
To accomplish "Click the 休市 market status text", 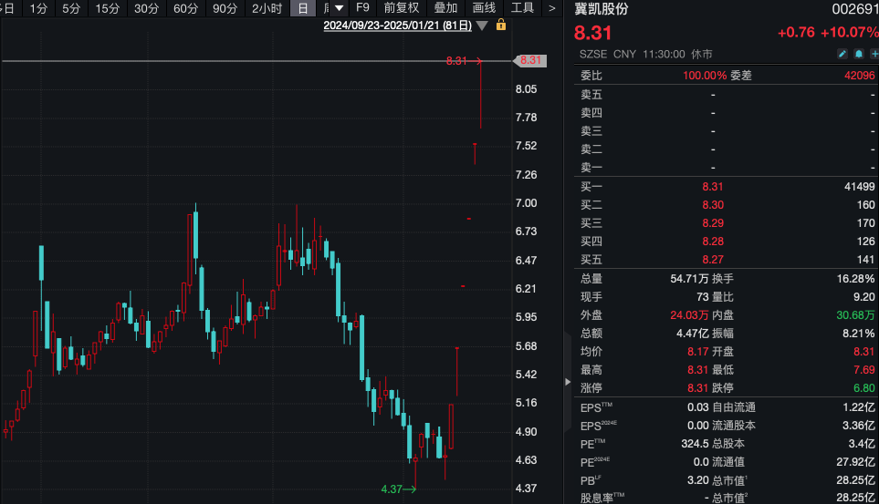I will (x=701, y=55).
